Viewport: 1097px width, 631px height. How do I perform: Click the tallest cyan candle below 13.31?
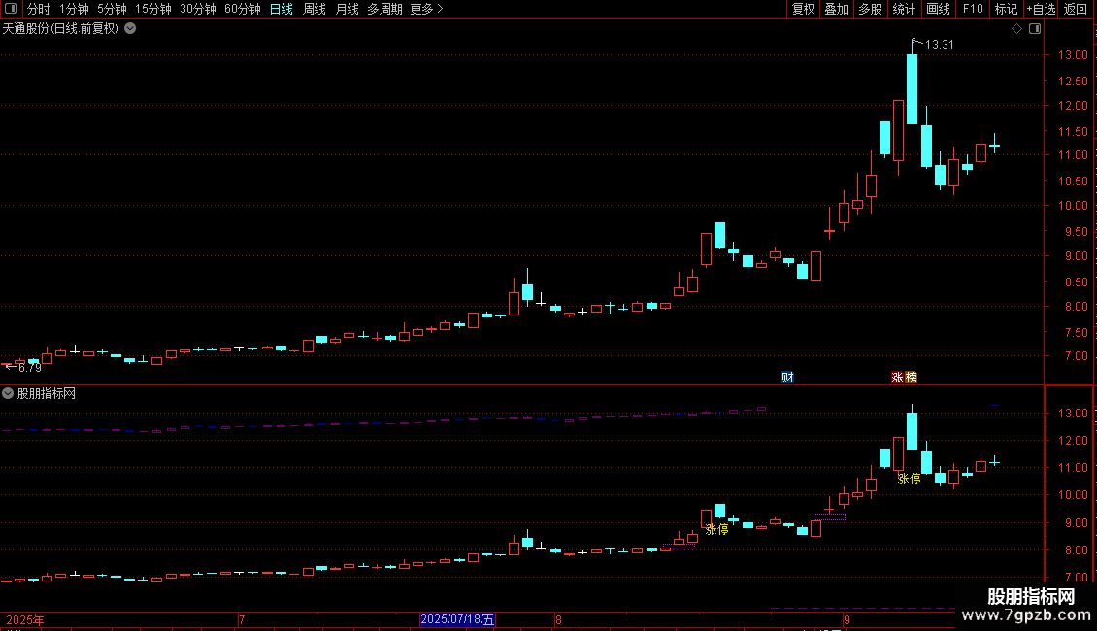(x=912, y=89)
